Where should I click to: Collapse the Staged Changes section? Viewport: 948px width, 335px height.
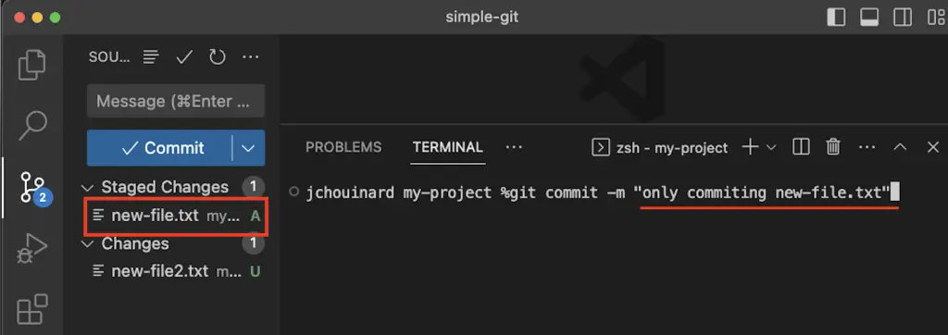88,188
